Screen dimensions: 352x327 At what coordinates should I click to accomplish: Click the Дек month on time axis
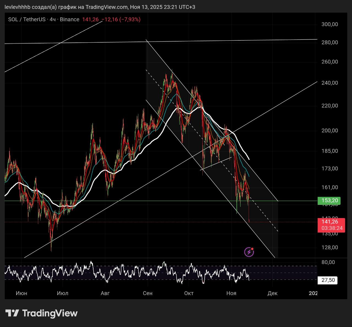[273, 293]
